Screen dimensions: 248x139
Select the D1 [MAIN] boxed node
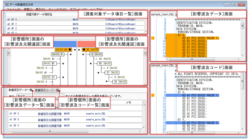pos(120,82)
